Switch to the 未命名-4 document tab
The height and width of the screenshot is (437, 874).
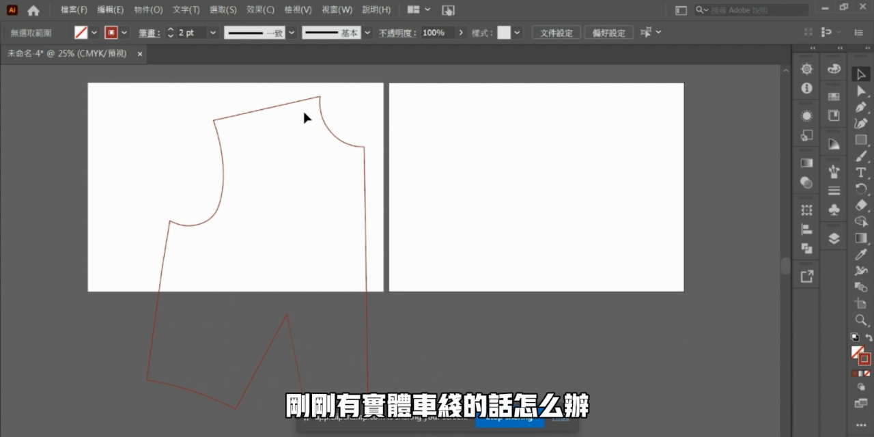coord(67,53)
